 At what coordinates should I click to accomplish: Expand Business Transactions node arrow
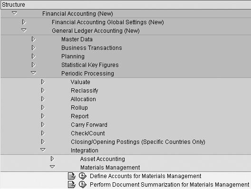[x=33, y=47]
